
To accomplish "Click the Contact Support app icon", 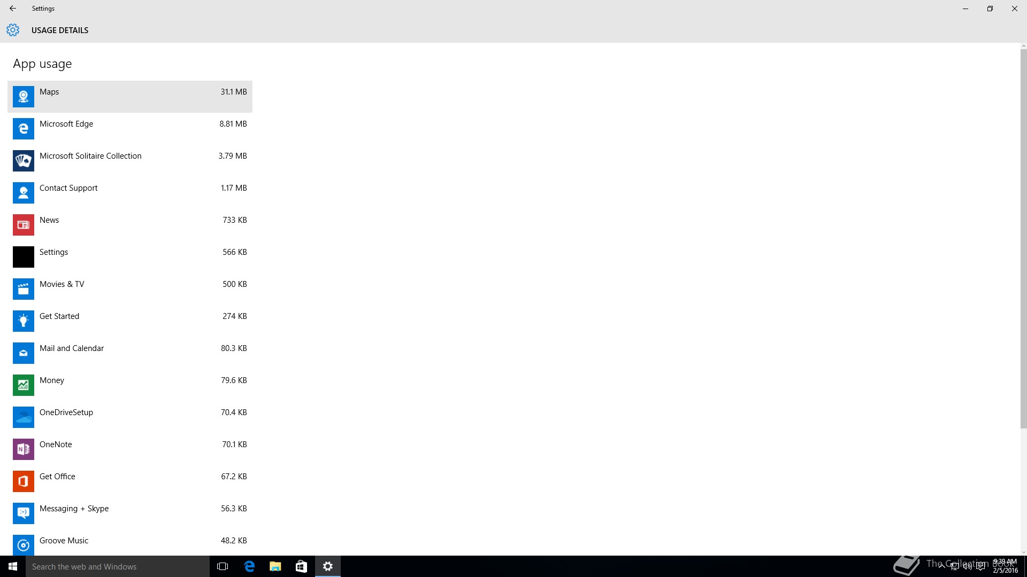I will [x=24, y=193].
